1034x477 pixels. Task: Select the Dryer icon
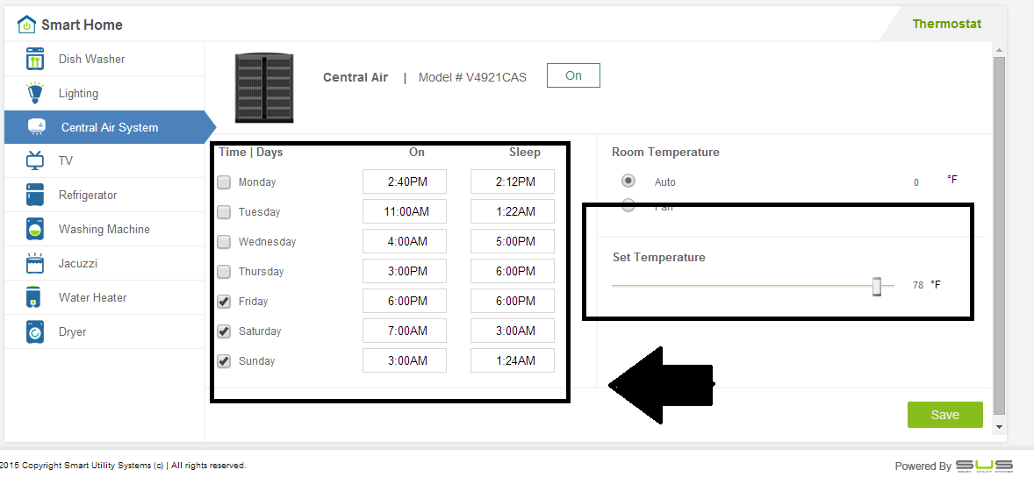[x=35, y=331]
